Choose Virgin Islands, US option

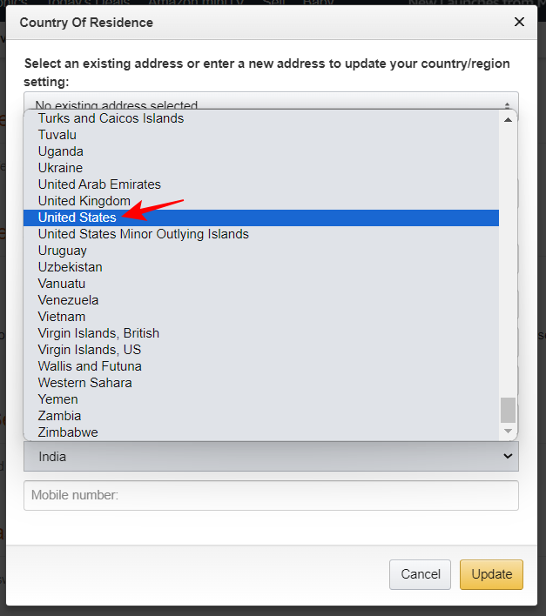[x=90, y=350]
